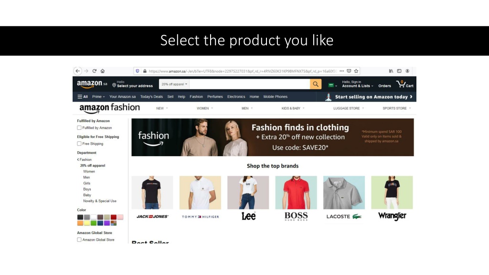Select Perfumes in the navigation bar
Image resolution: width=489 pixels, height=275 pixels.
click(215, 96)
